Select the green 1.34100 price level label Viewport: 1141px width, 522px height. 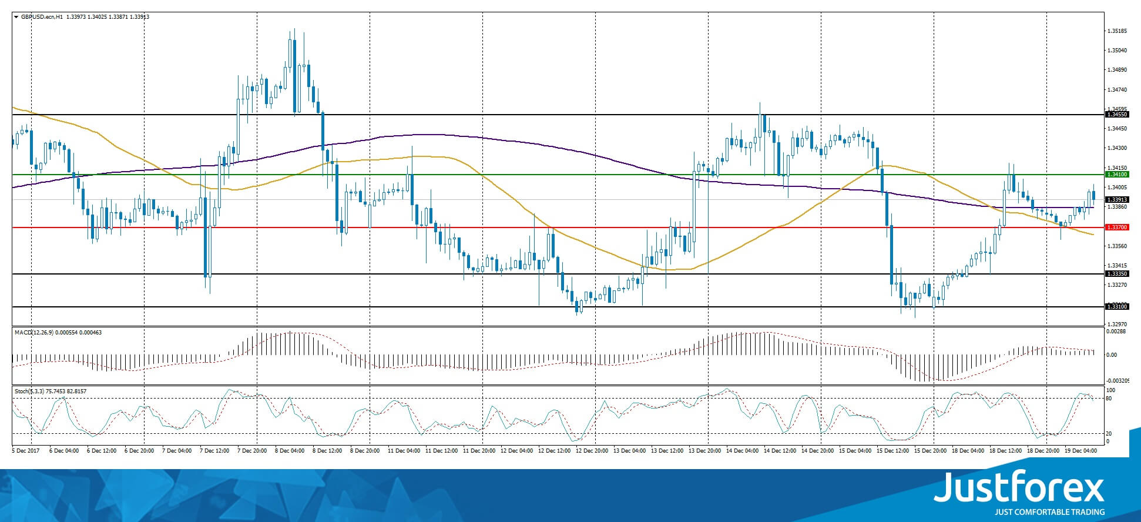point(1117,175)
